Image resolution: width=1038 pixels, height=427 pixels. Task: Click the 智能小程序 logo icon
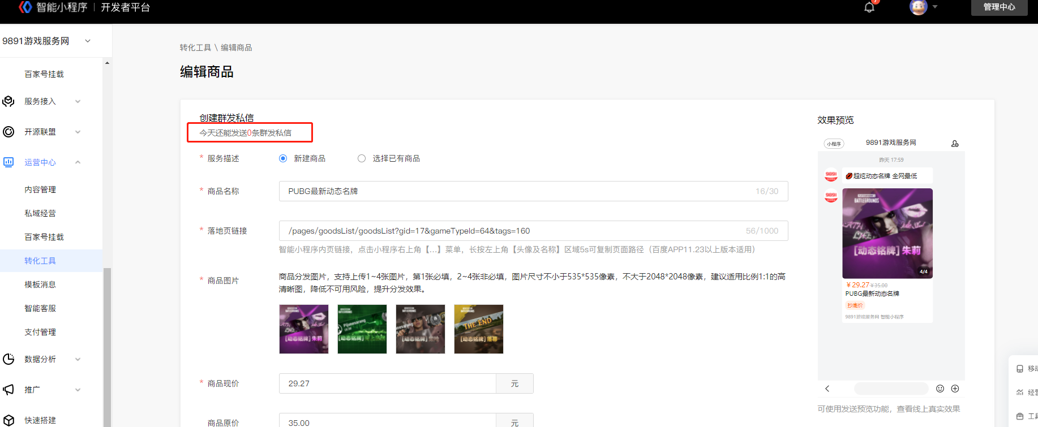[x=25, y=7]
